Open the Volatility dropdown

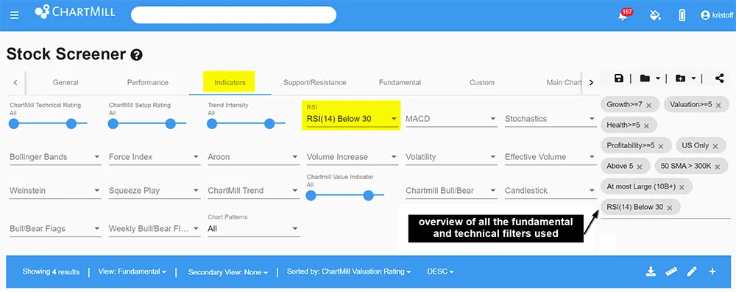(x=451, y=157)
